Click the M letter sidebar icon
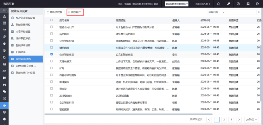 4,85
